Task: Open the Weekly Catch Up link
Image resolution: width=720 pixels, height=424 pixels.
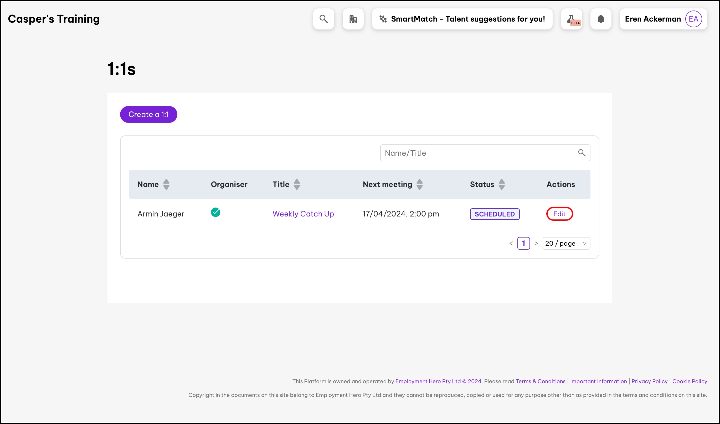Action: 303,214
